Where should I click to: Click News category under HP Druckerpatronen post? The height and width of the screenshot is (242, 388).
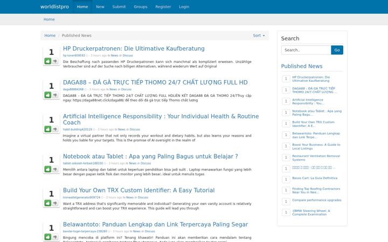tap(114, 55)
